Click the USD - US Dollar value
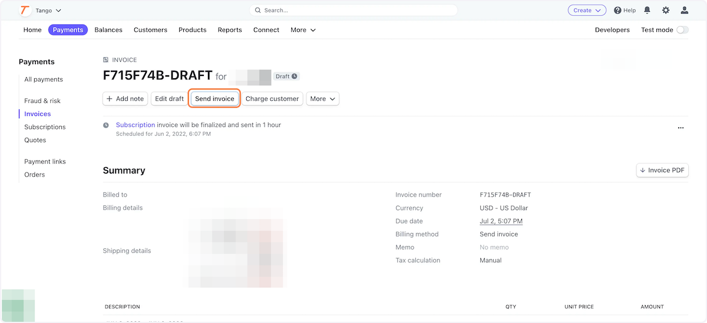This screenshot has height=323, width=707. (x=504, y=208)
